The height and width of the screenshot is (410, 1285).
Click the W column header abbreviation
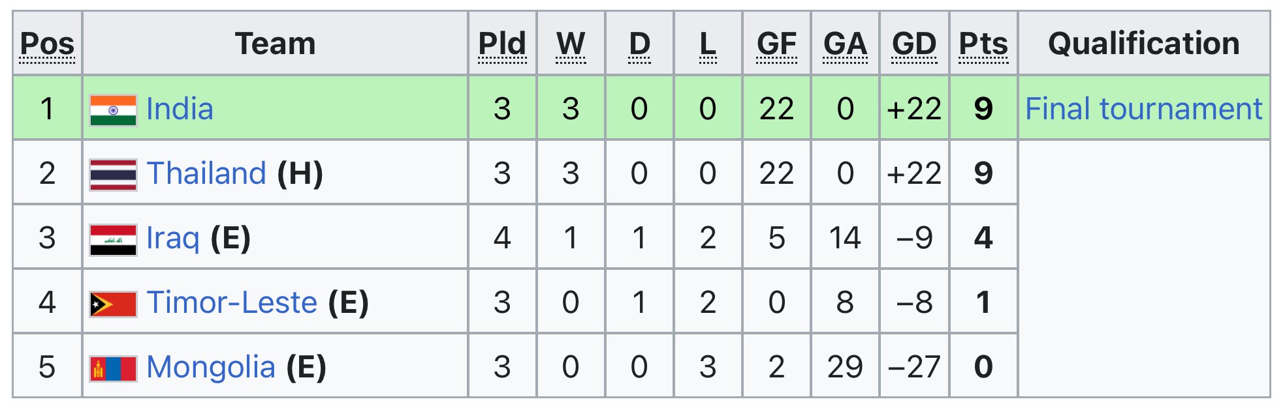(571, 44)
